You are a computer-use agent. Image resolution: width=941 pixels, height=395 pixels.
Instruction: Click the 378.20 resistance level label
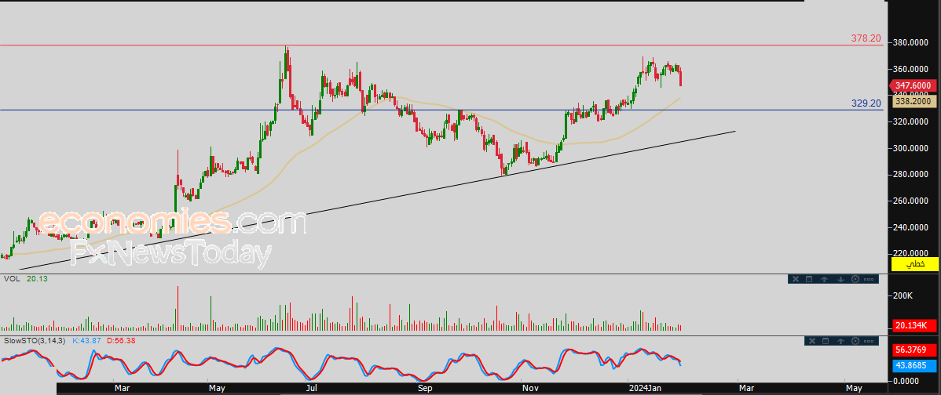point(866,38)
